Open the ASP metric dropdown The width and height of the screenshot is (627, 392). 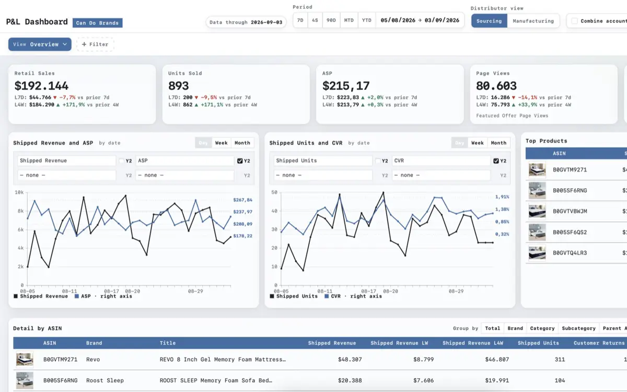[x=185, y=160]
